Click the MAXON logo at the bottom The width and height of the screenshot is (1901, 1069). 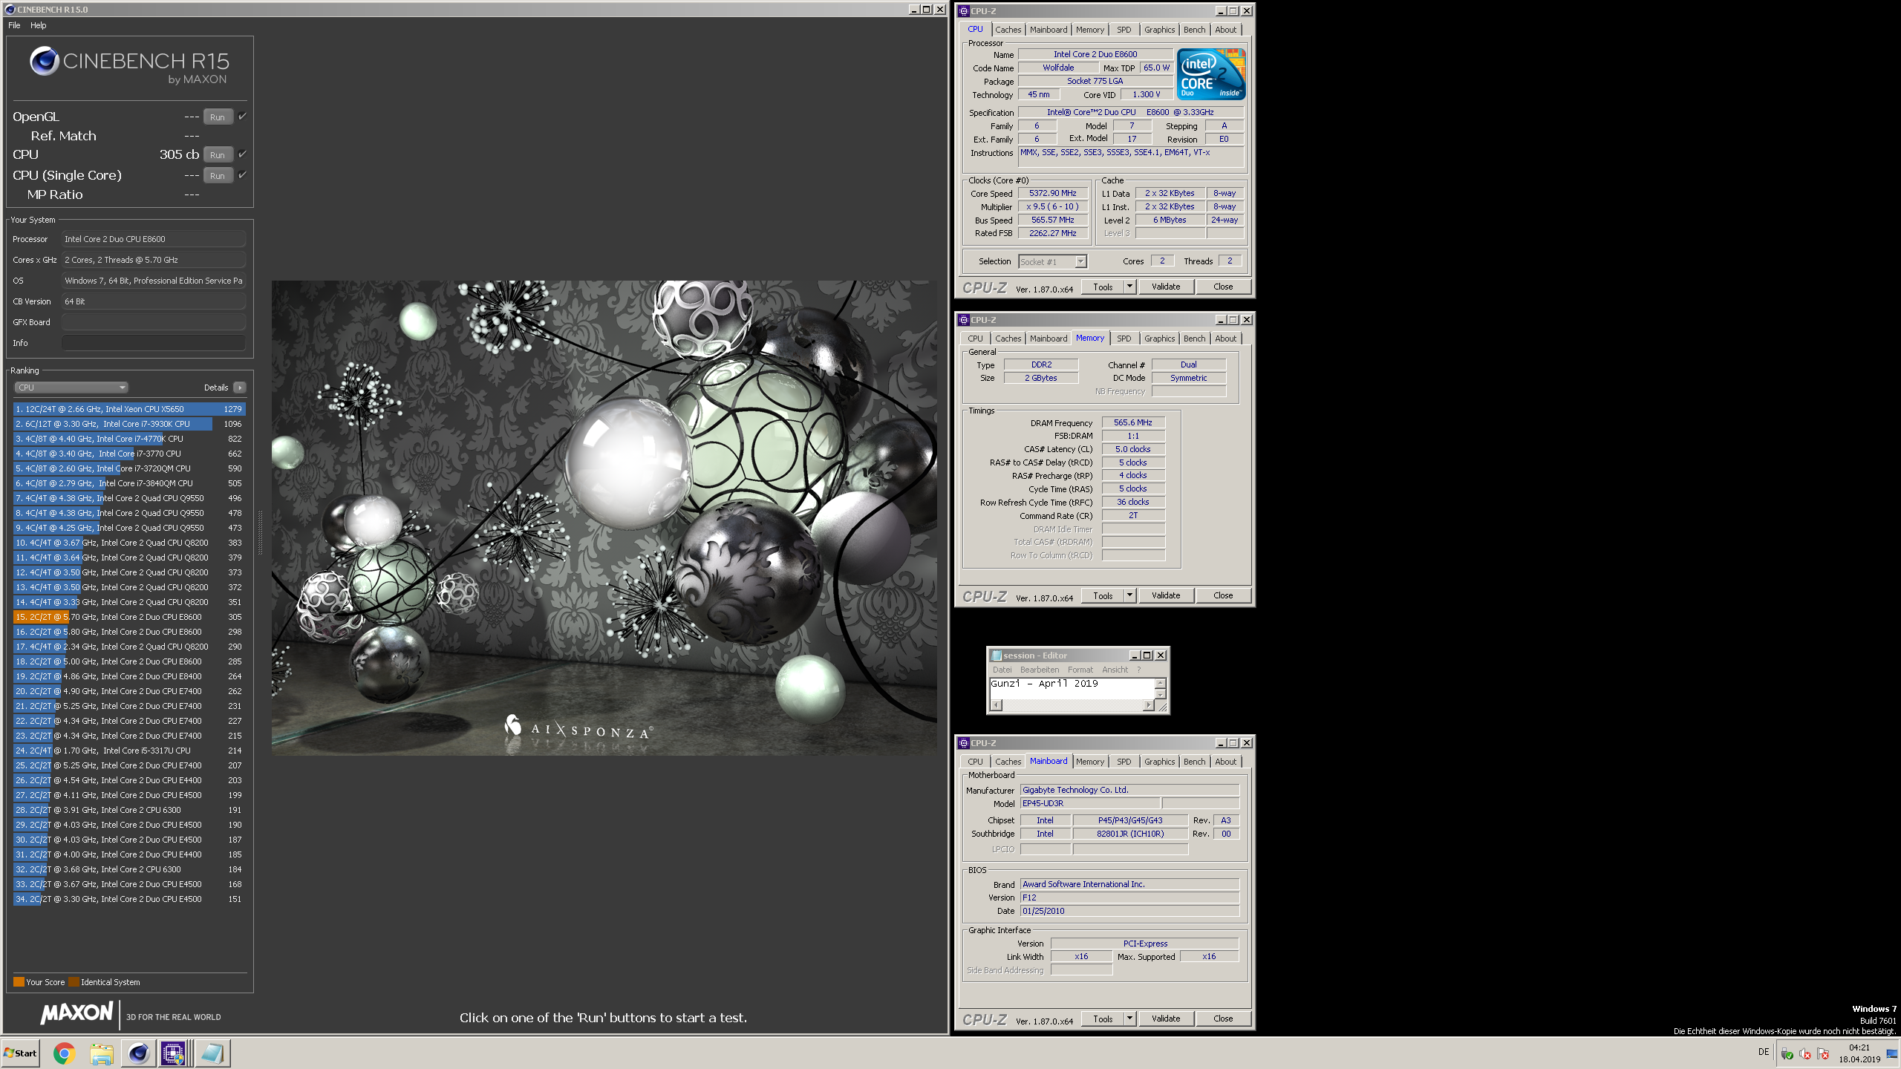(x=76, y=1013)
